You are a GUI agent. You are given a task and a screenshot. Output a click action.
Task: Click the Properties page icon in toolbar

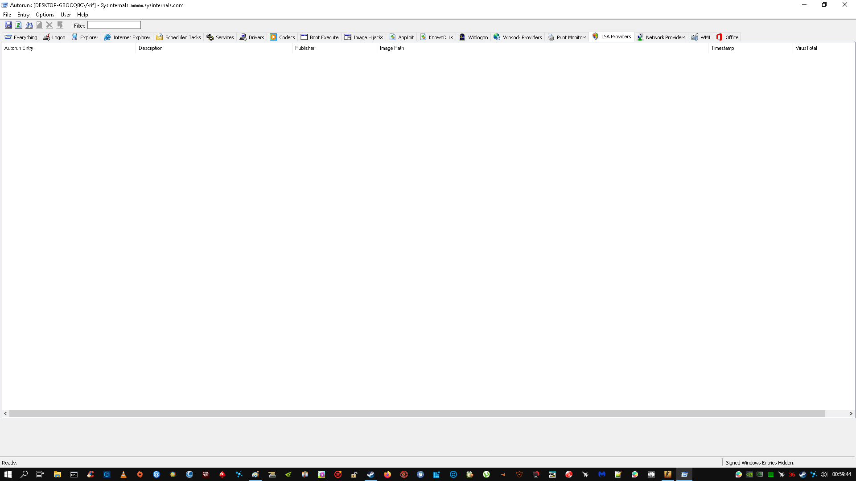(39, 25)
